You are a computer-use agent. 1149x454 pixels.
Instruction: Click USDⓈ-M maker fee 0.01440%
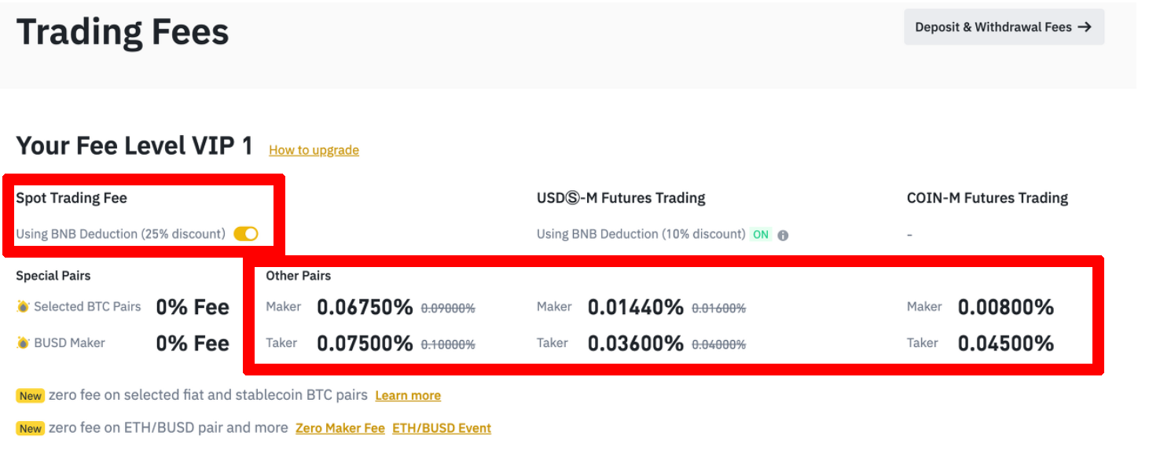(x=636, y=307)
